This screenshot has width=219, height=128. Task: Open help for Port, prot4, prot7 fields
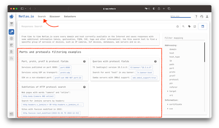[x=84, y=61]
